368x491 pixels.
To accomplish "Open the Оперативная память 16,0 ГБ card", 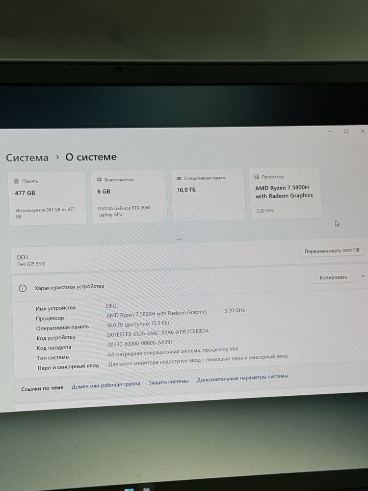I will [x=208, y=194].
